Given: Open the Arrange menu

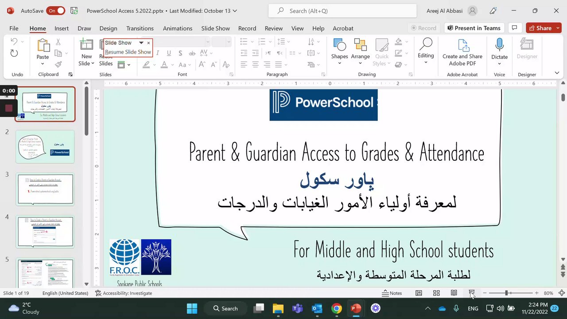Looking at the screenshot, I should point(360,45).
